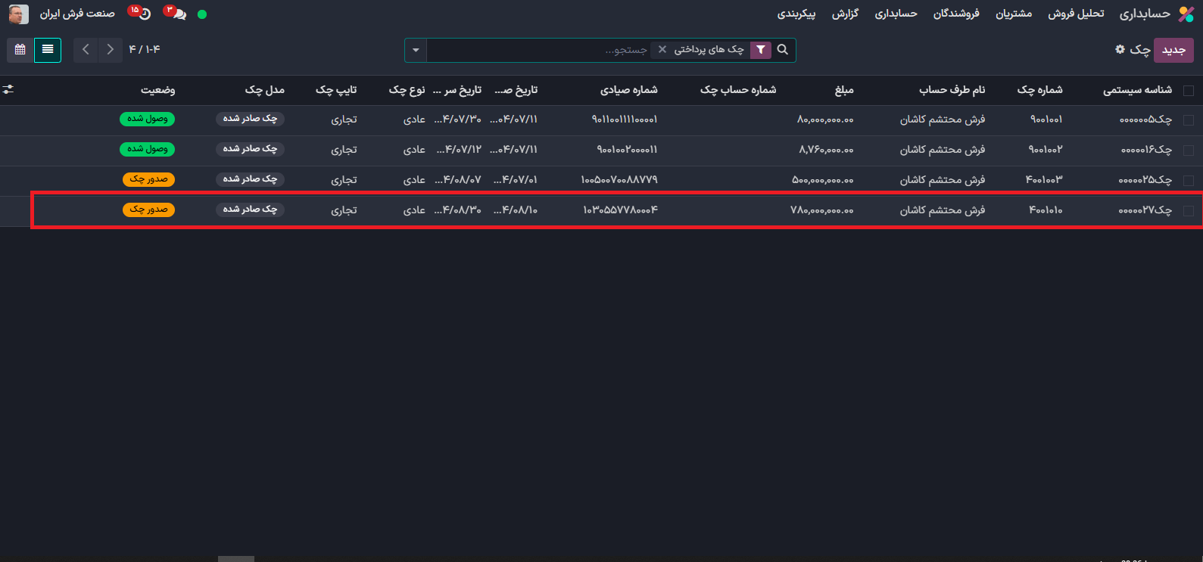
Task: Open the صنعت فرش ایران company menu
Action: click(x=77, y=14)
